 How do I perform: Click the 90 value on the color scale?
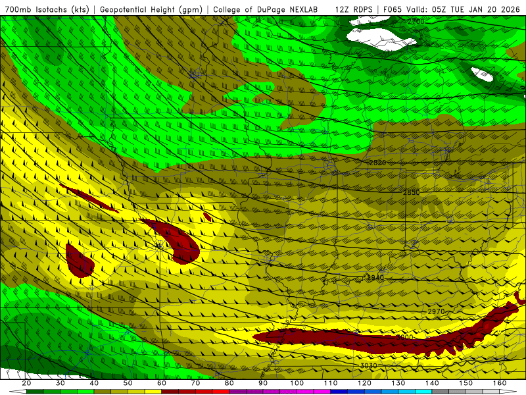click(263, 383)
